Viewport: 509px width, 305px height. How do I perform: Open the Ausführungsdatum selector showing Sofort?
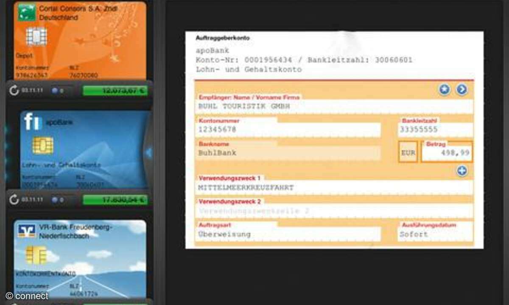click(436, 234)
